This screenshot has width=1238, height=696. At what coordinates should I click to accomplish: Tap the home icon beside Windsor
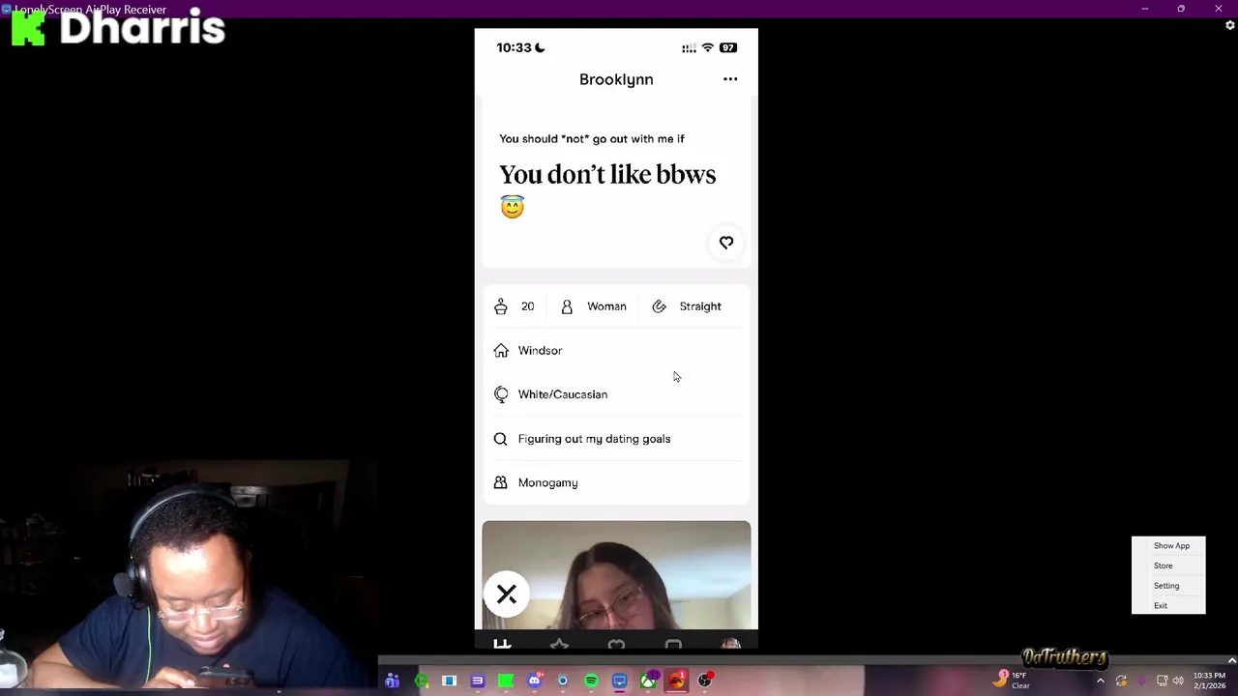click(501, 351)
